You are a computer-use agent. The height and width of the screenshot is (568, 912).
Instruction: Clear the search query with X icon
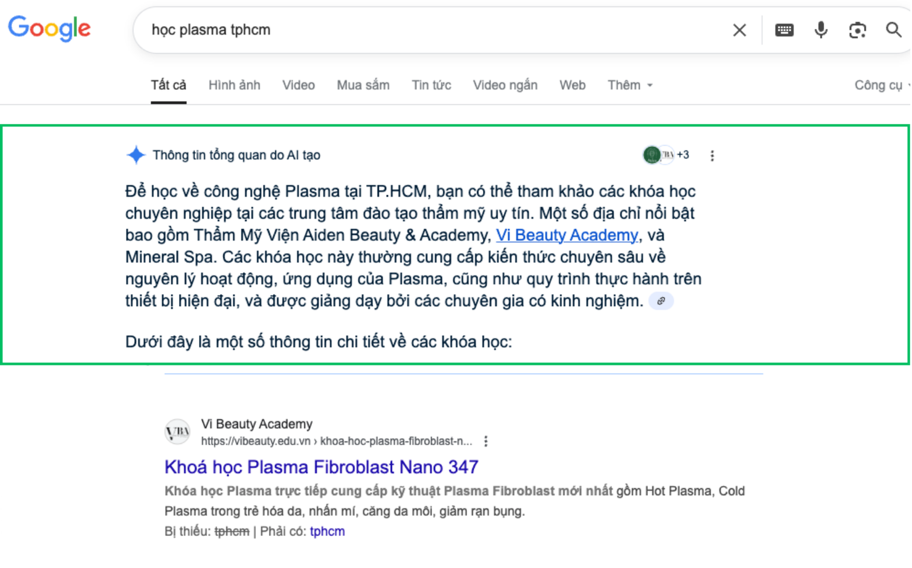point(739,30)
